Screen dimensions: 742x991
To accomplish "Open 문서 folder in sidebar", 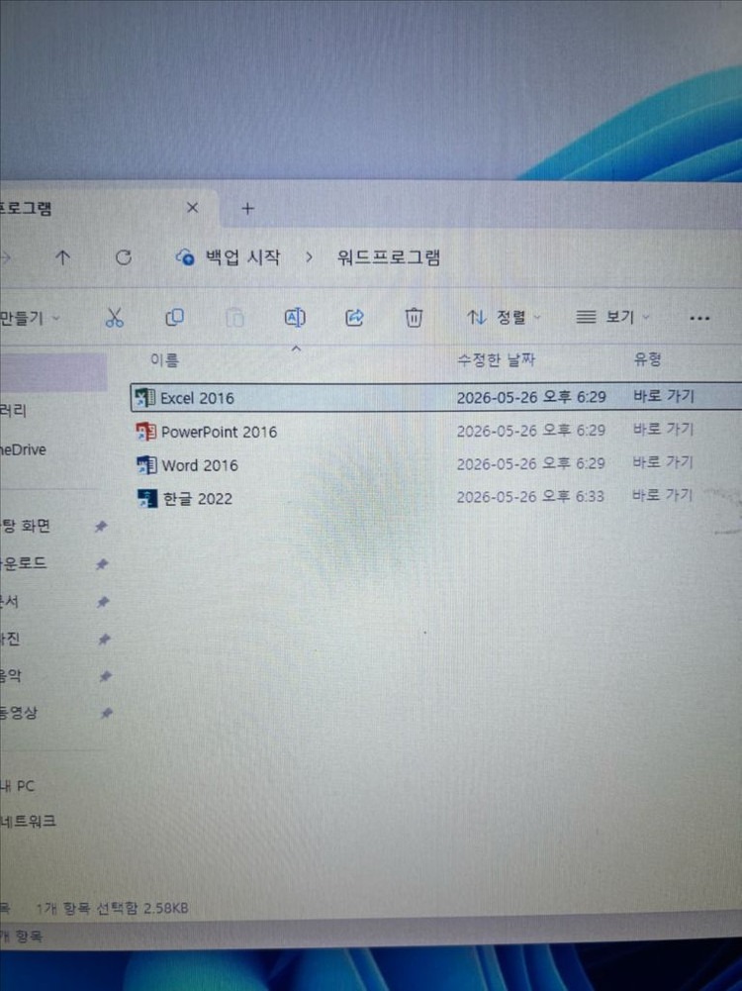I will tap(10, 601).
